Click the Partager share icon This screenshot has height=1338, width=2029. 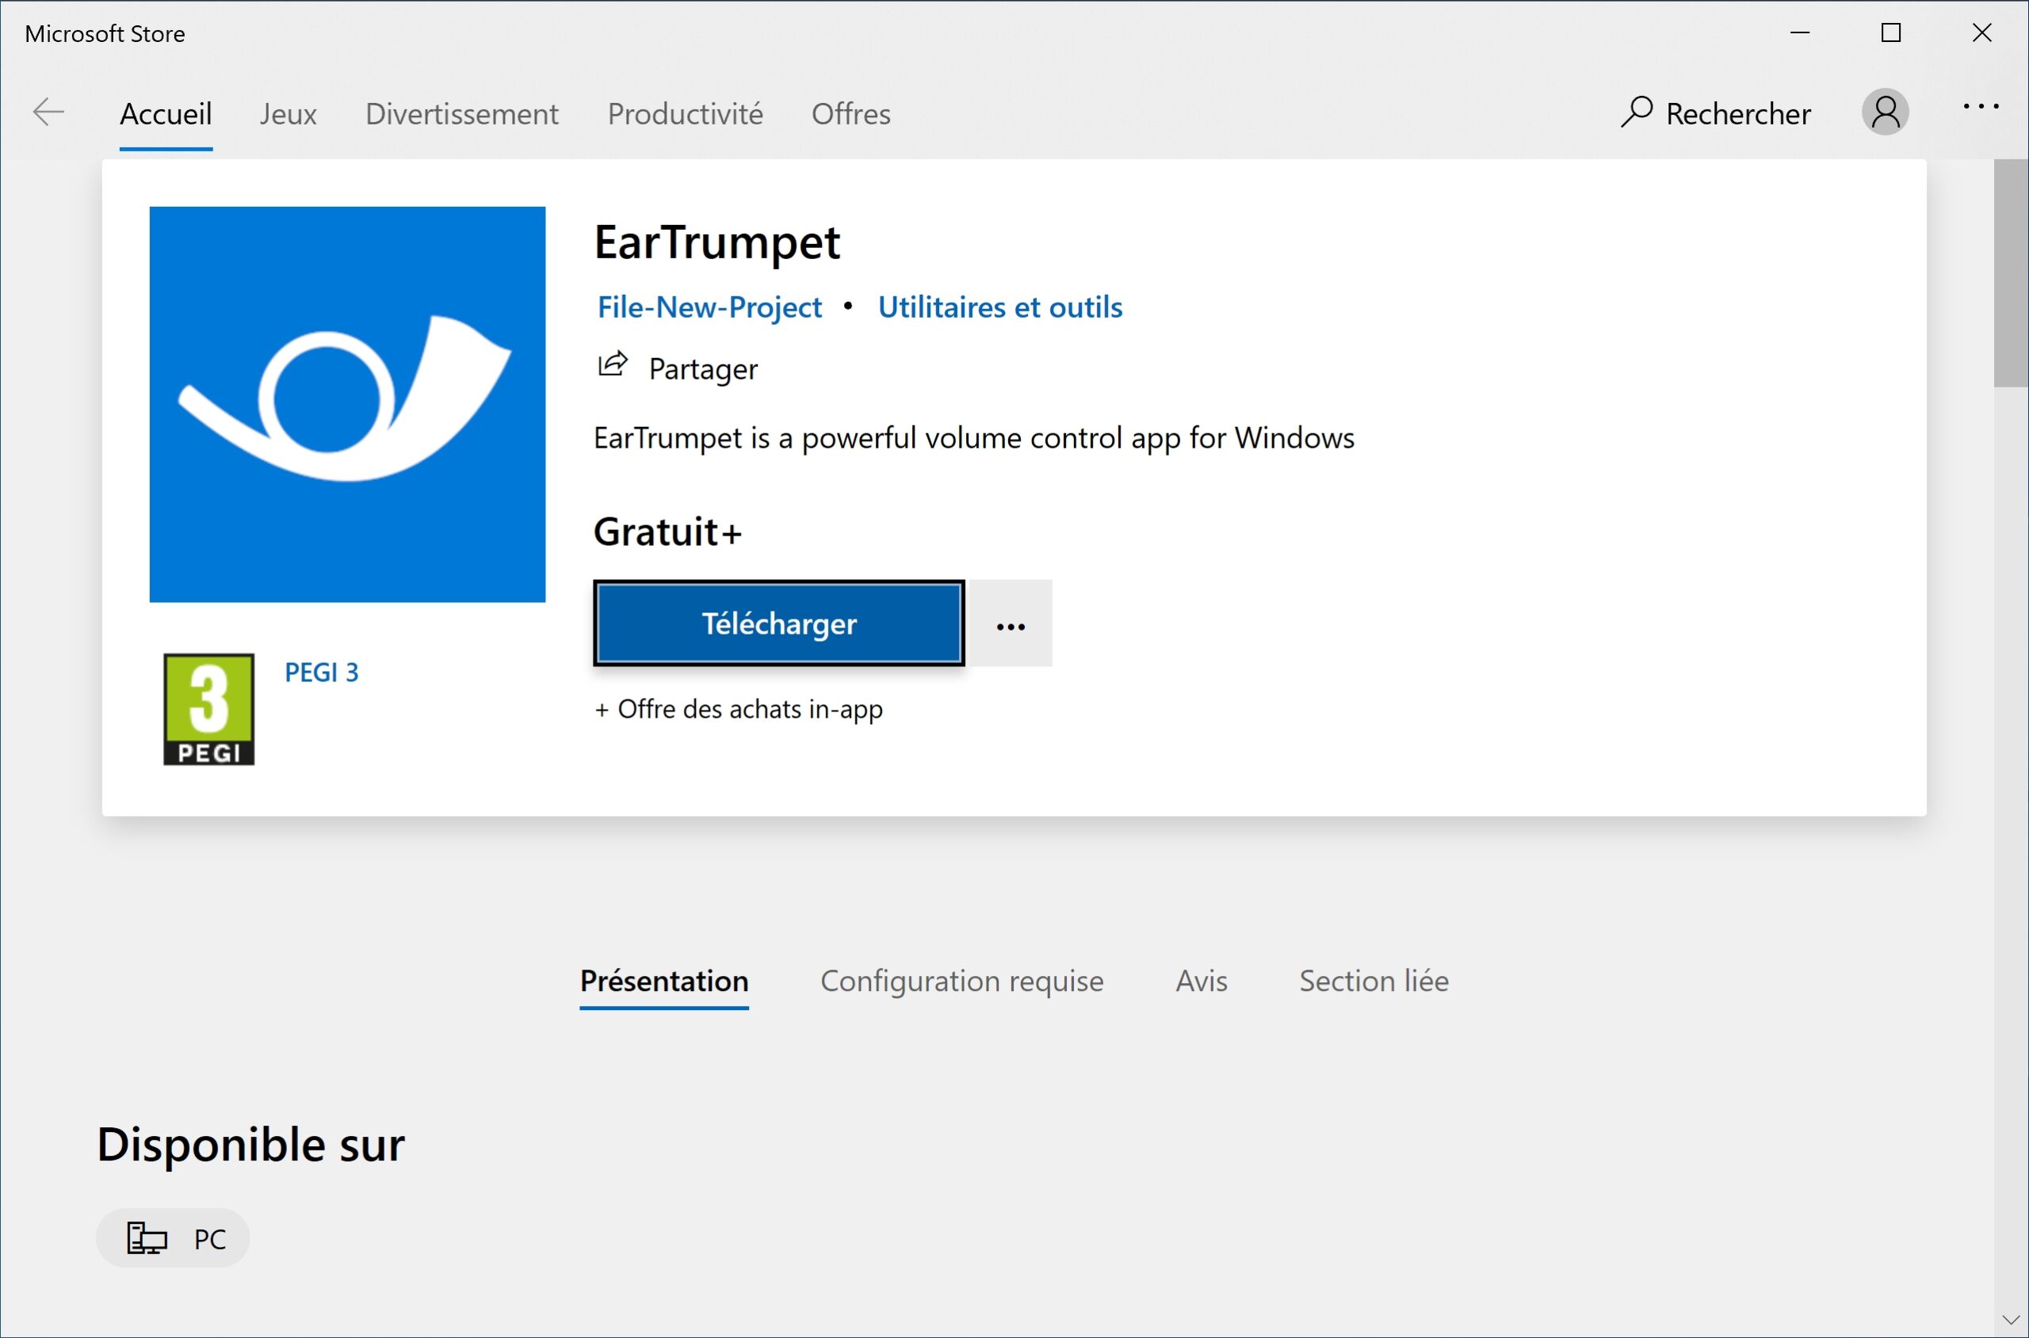click(612, 365)
